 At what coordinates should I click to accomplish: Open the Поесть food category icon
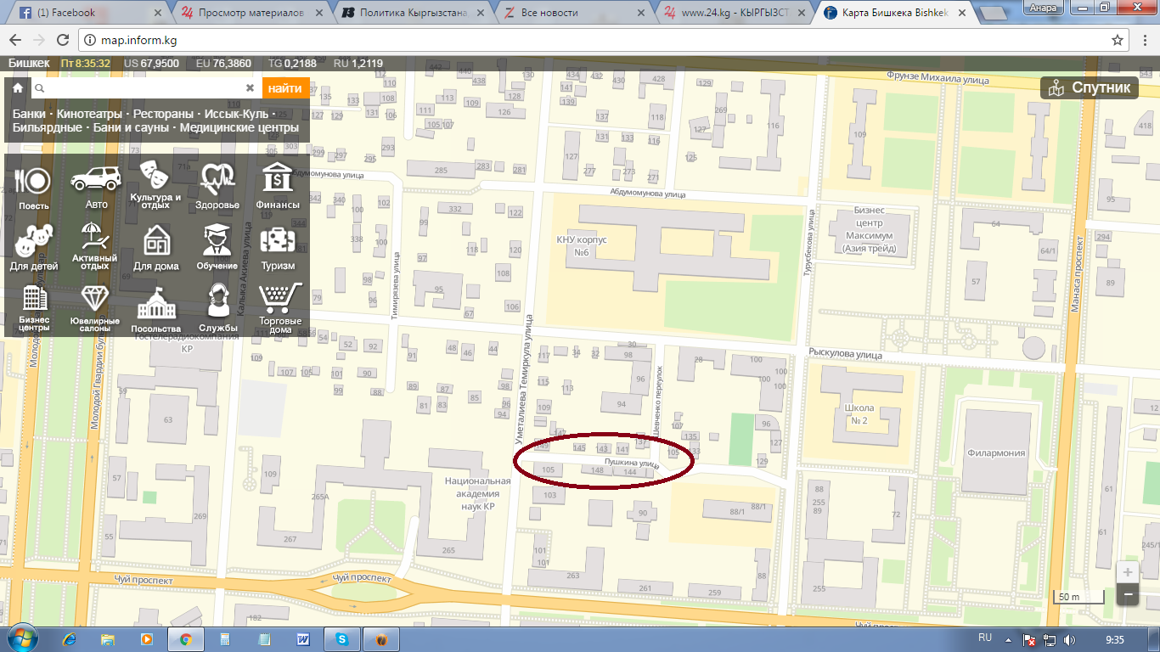pos(33,181)
